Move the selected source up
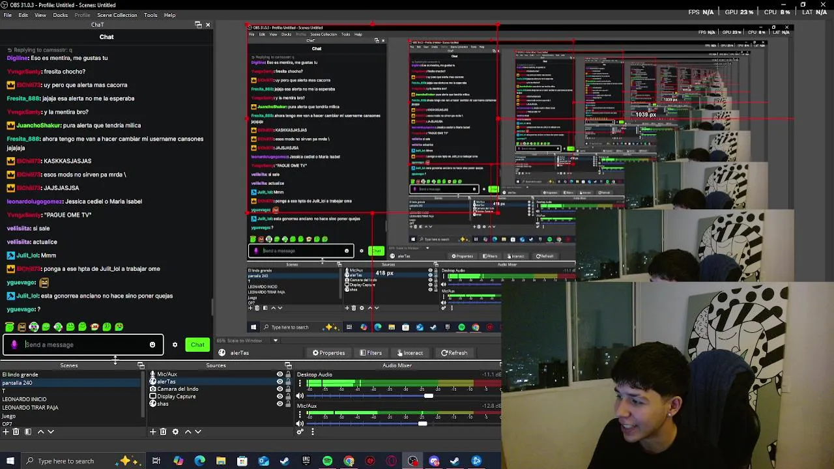Screen dimensions: 834x469 point(188,431)
